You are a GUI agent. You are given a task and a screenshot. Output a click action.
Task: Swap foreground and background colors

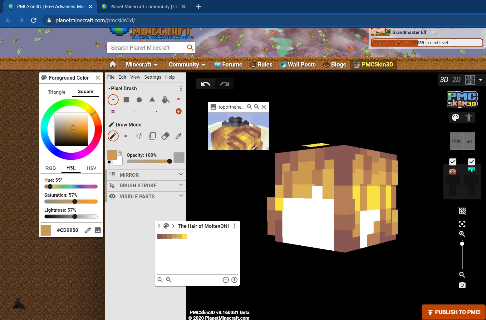point(120,153)
